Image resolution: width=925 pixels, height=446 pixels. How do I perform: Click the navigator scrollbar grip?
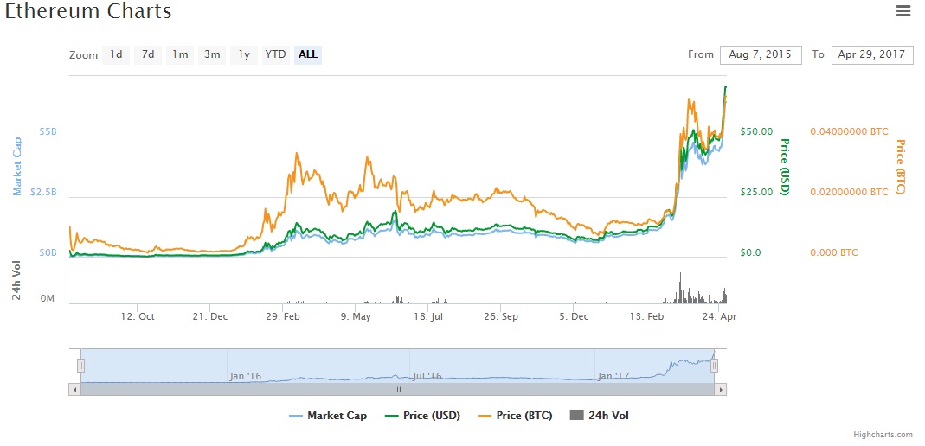(x=397, y=390)
